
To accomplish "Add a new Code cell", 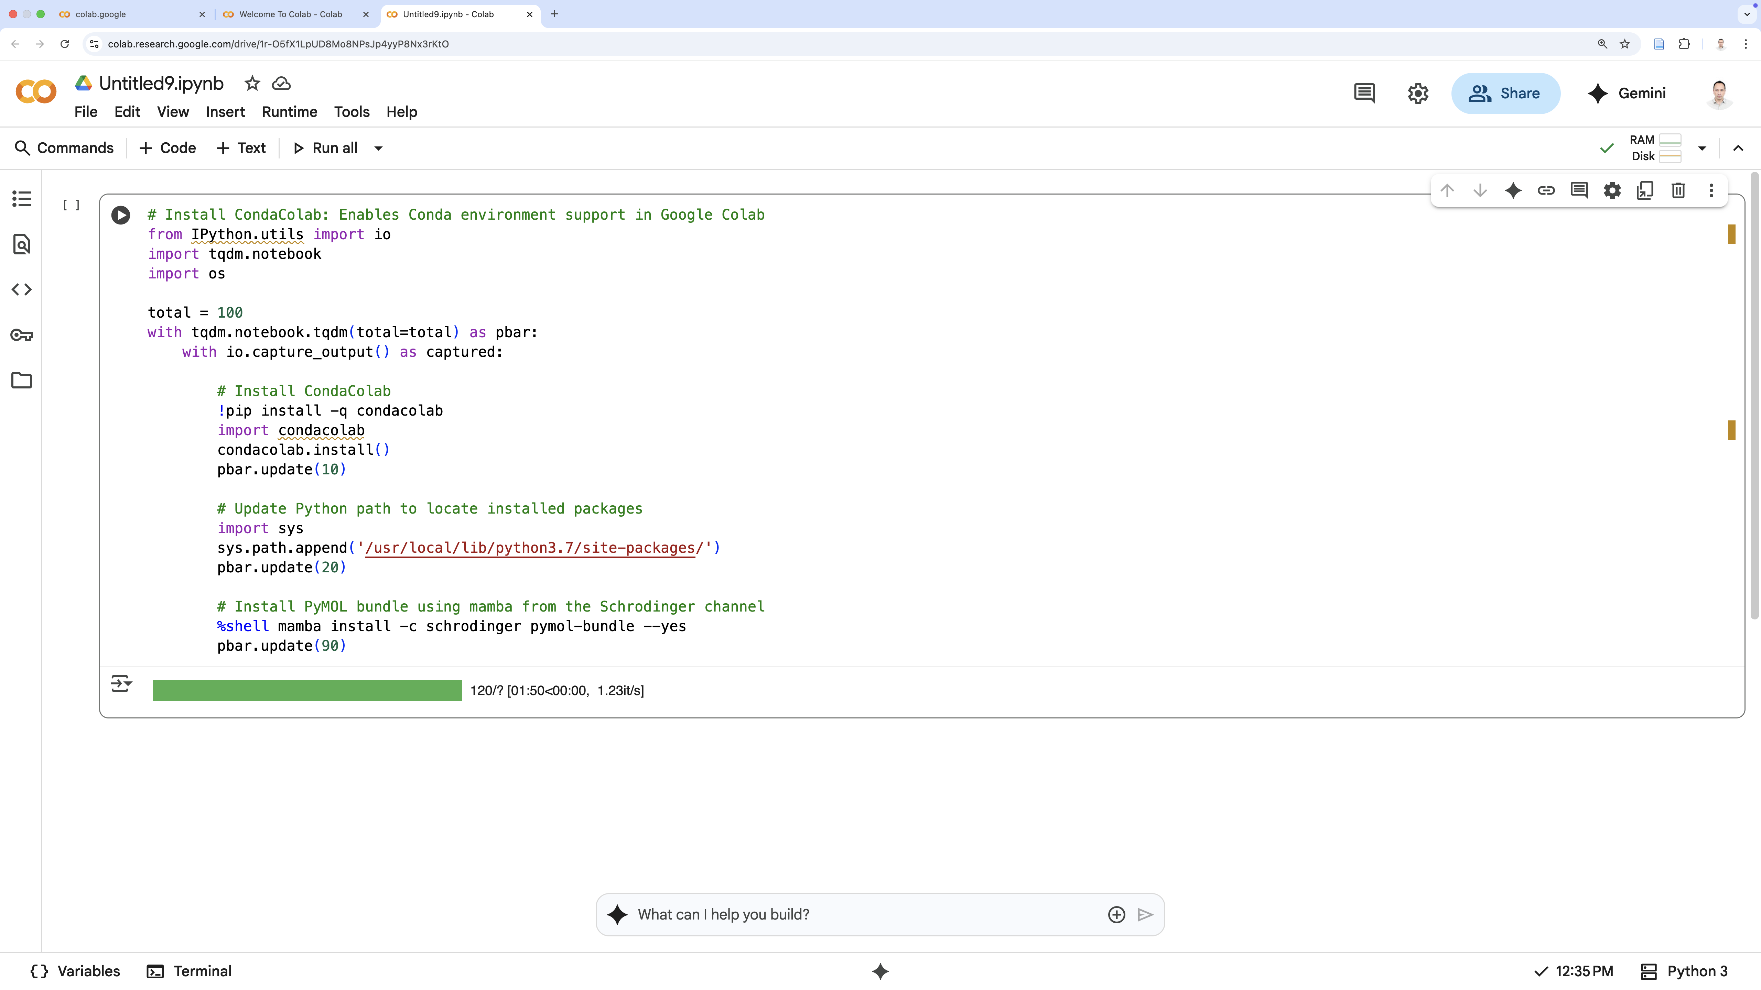I will click(x=168, y=148).
